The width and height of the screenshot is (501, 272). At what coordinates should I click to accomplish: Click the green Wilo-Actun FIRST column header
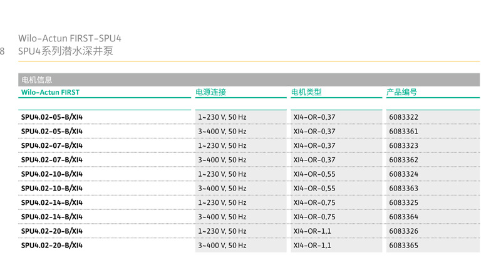coord(50,92)
